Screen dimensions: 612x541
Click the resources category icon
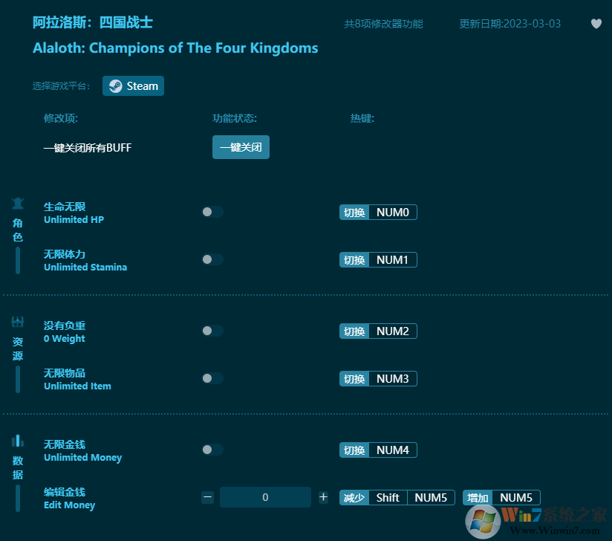click(18, 322)
